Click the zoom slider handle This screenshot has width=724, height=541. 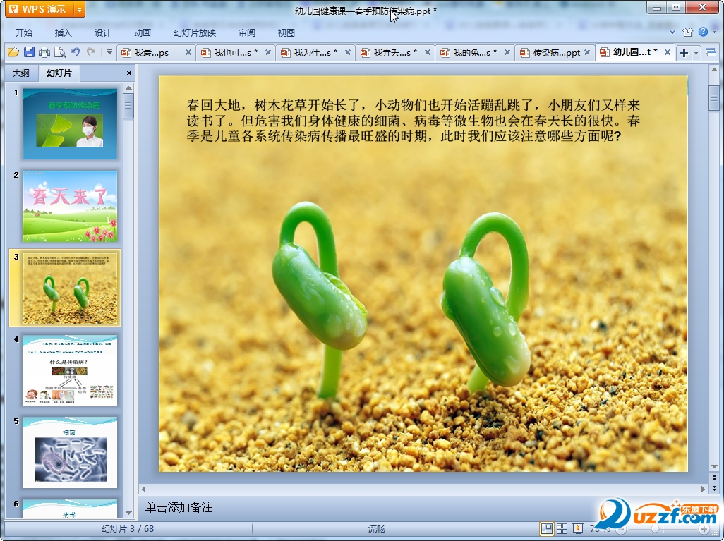(655, 529)
